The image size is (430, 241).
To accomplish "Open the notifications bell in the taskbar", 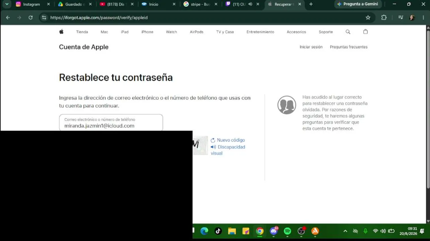I will pyautogui.click(x=422, y=231).
